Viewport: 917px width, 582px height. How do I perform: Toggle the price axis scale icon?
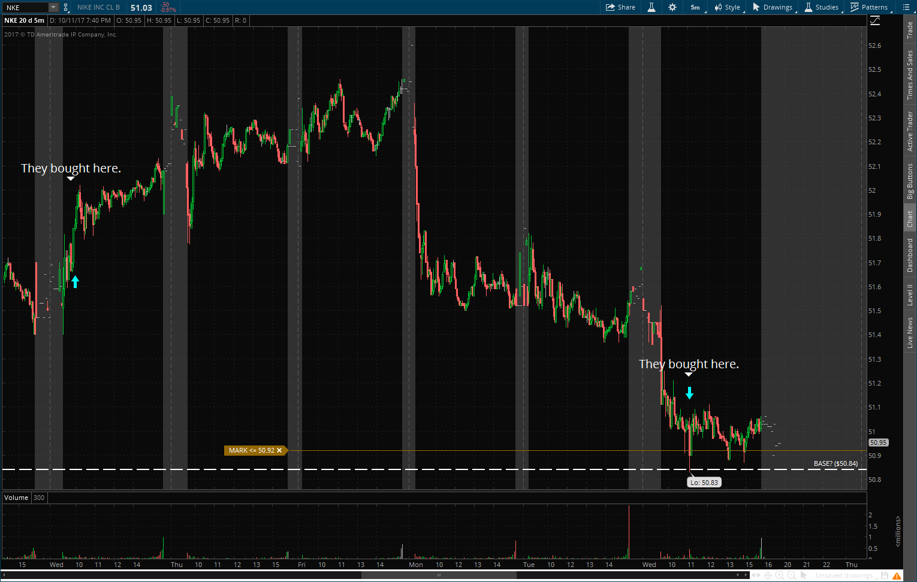click(875, 20)
